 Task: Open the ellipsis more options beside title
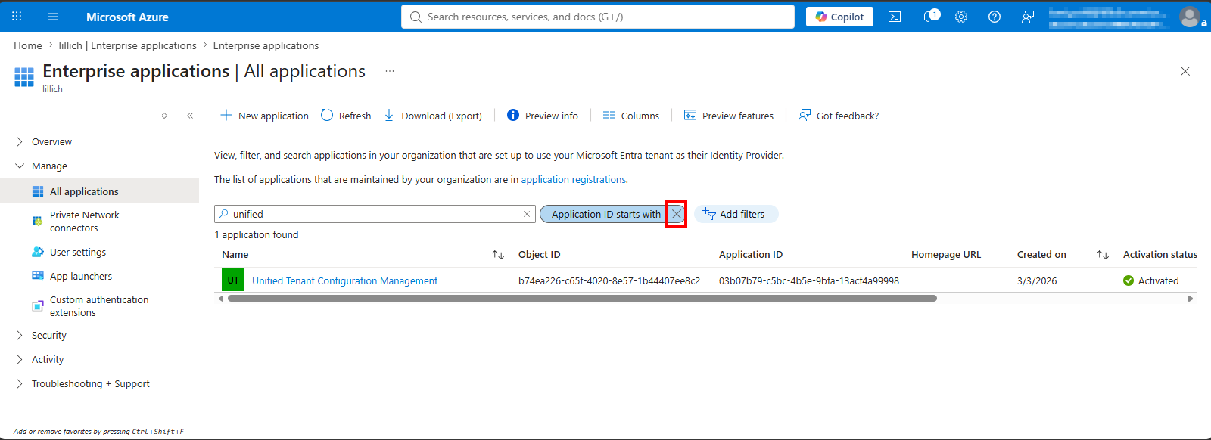coord(390,71)
